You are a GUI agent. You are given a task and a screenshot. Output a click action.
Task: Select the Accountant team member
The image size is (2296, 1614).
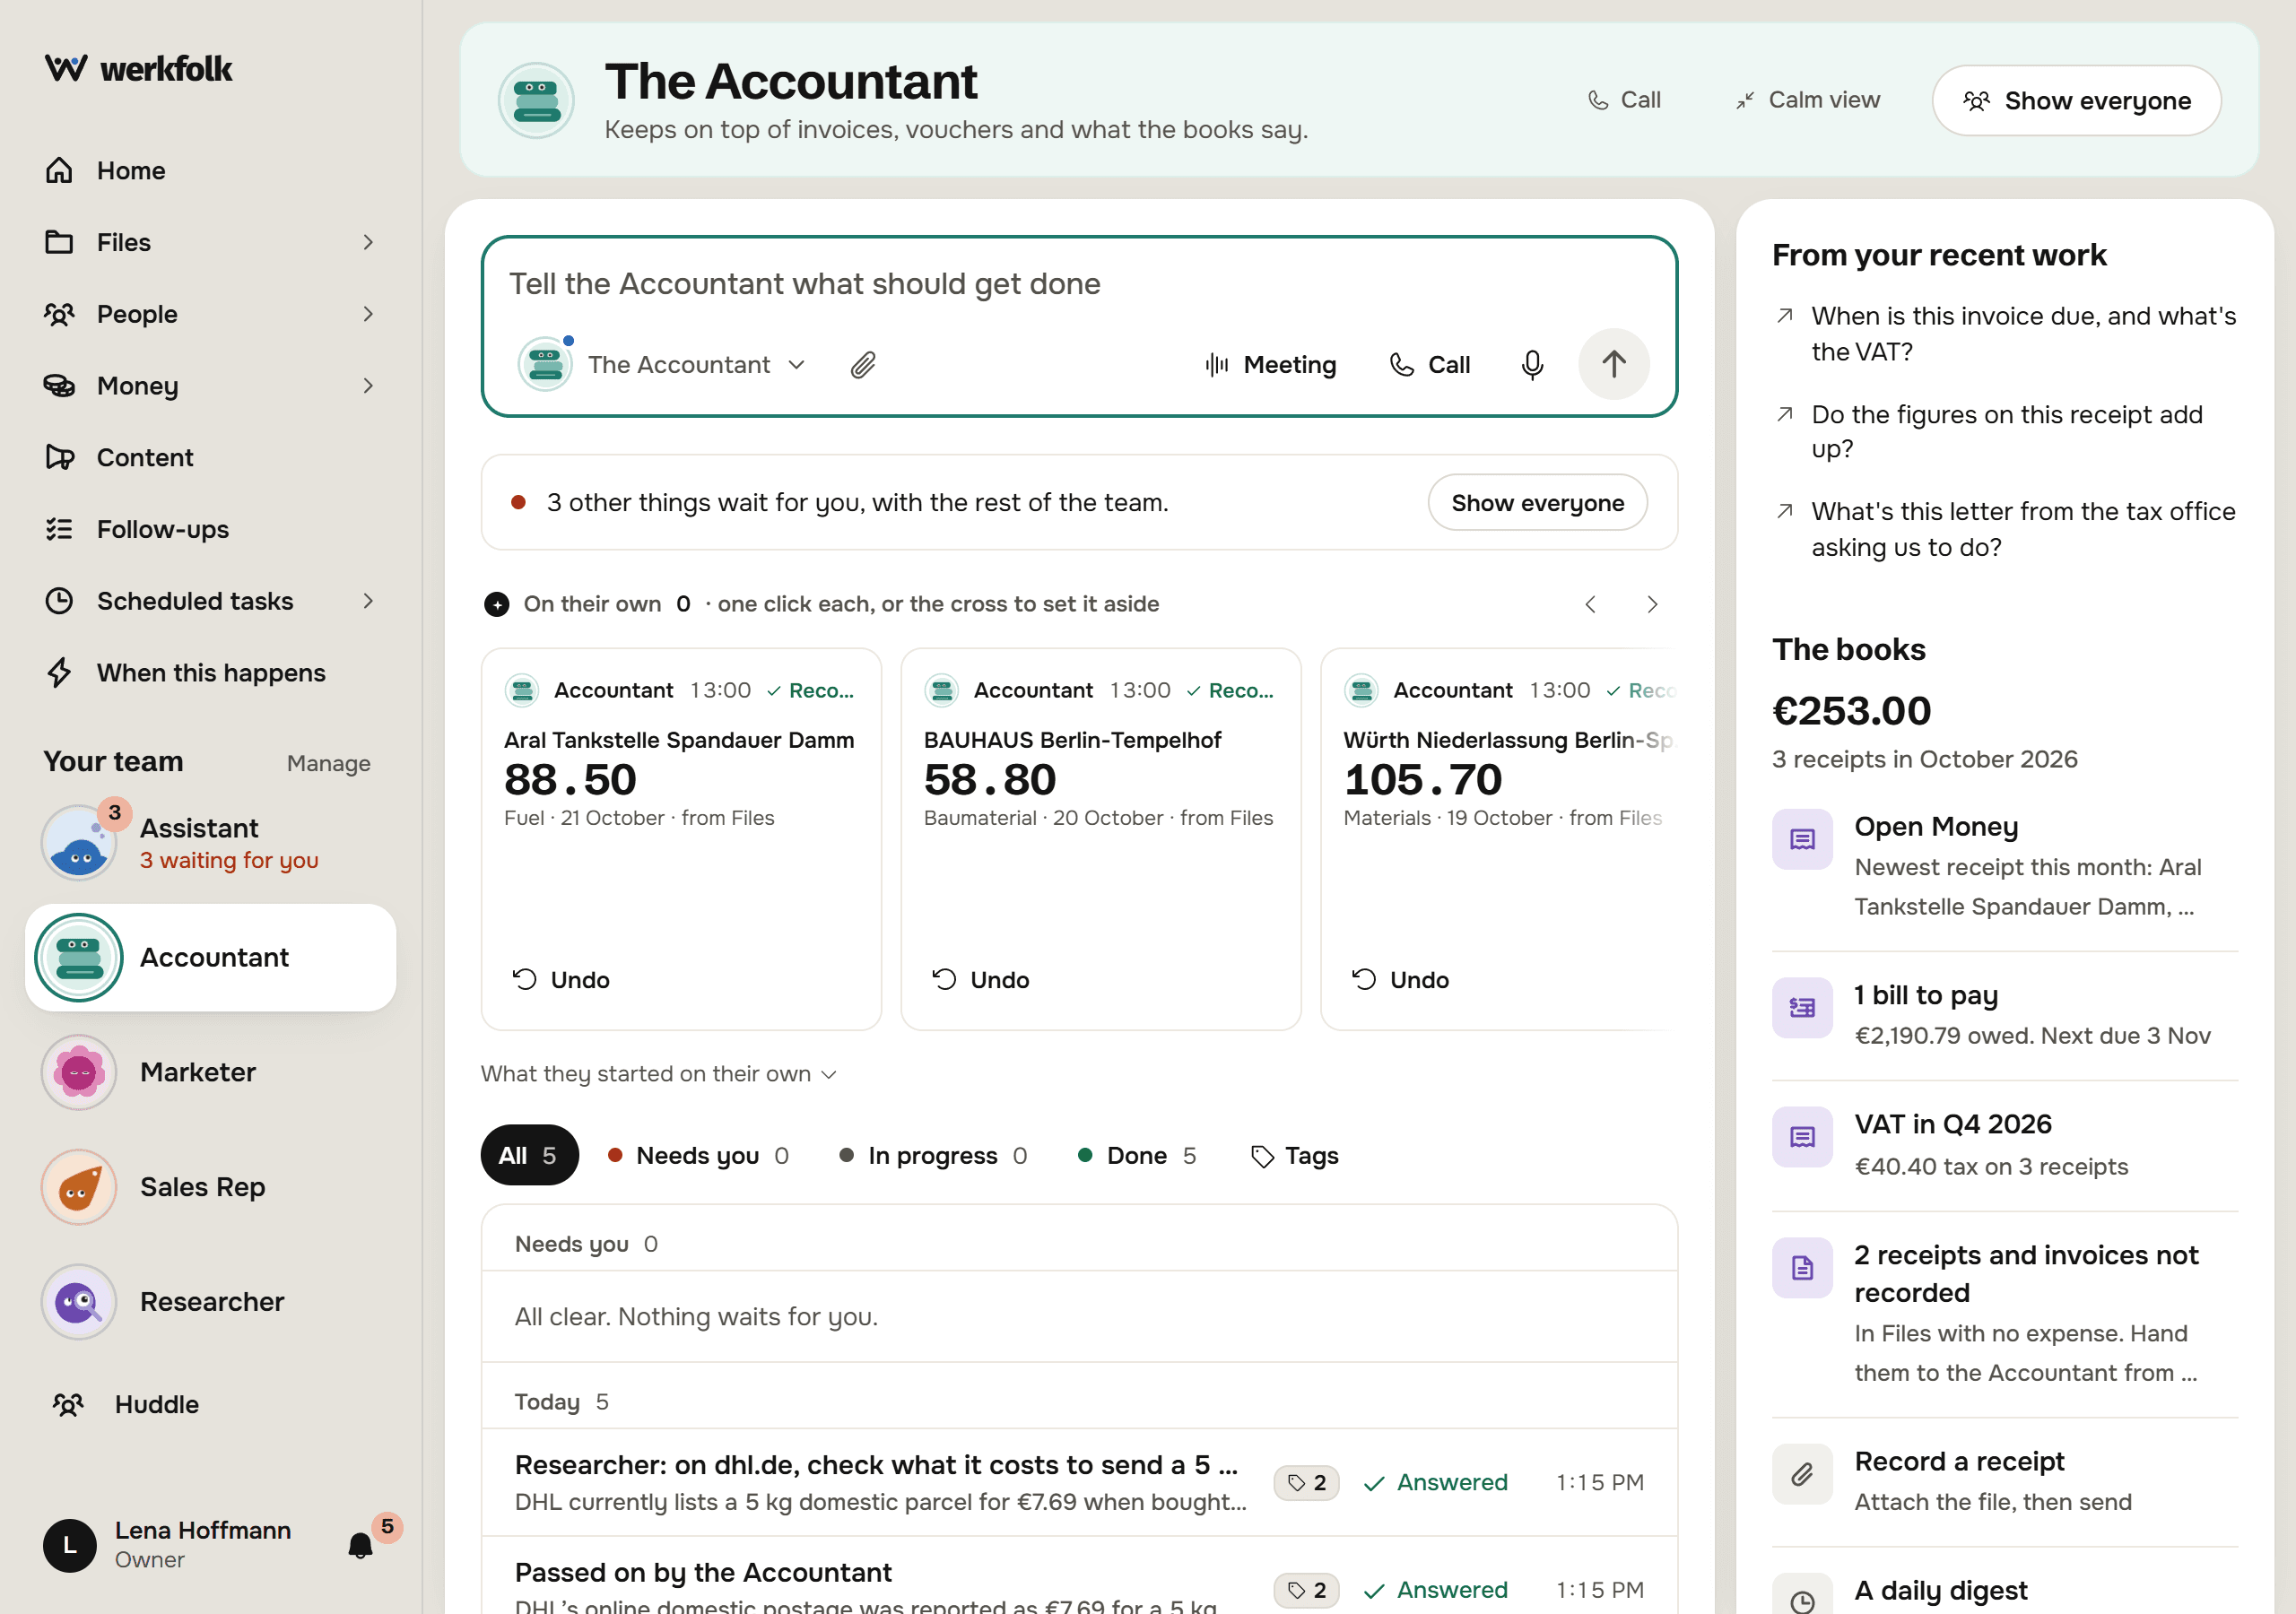[x=210, y=957]
